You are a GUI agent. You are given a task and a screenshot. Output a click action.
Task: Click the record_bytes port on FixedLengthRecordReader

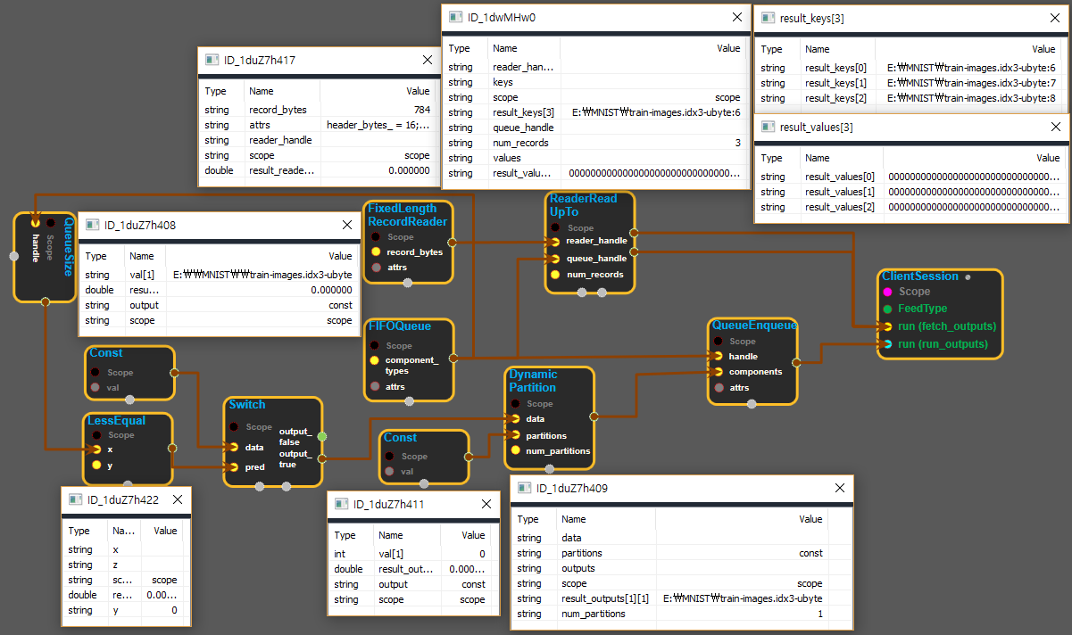click(376, 252)
